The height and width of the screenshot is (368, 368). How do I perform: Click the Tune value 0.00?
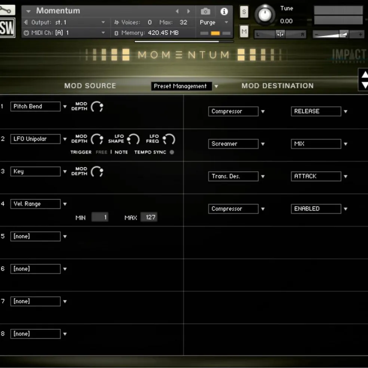coord(286,21)
